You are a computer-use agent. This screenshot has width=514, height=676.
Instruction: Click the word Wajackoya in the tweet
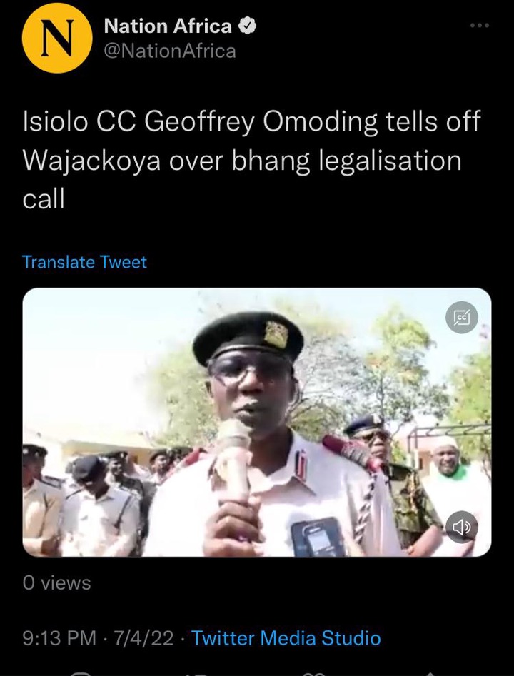click(x=92, y=161)
